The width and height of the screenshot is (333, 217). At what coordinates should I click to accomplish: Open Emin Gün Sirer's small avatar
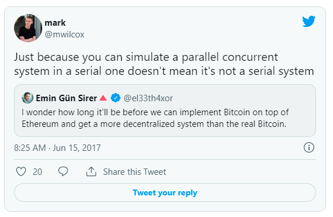pyautogui.click(x=28, y=98)
